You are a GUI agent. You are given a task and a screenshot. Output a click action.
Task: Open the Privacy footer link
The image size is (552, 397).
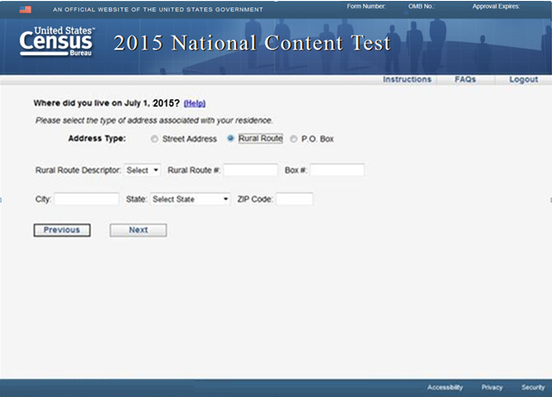(x=492, y=387)
